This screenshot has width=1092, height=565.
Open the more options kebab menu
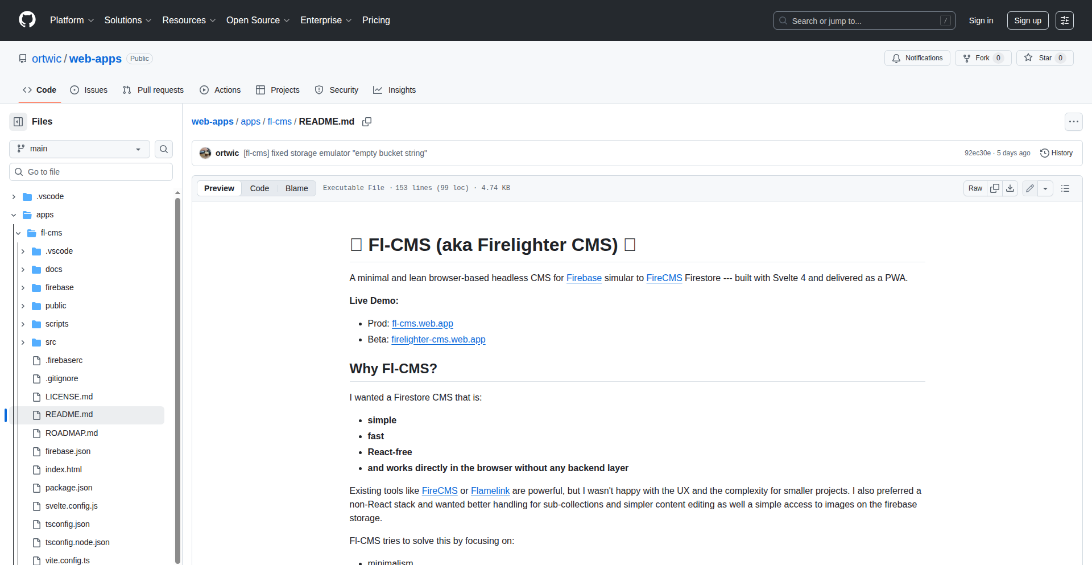(x=1074, y=121)
